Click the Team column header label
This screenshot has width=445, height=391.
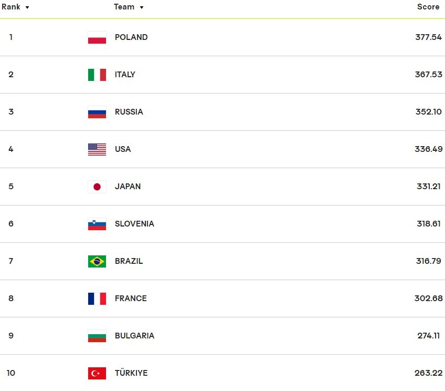coord(124,7)
